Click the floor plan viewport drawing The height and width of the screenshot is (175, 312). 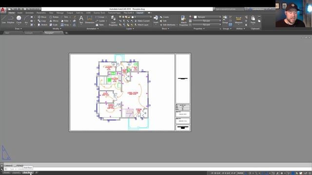coord(122,92)
